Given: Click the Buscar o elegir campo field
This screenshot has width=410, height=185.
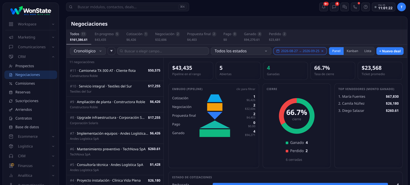Looking at the screenshot, I should pyautogui.click(x=163, y=51).
